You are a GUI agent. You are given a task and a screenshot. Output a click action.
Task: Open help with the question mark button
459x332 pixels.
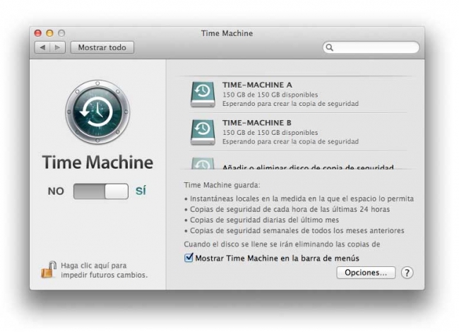(x=407, y=273)
